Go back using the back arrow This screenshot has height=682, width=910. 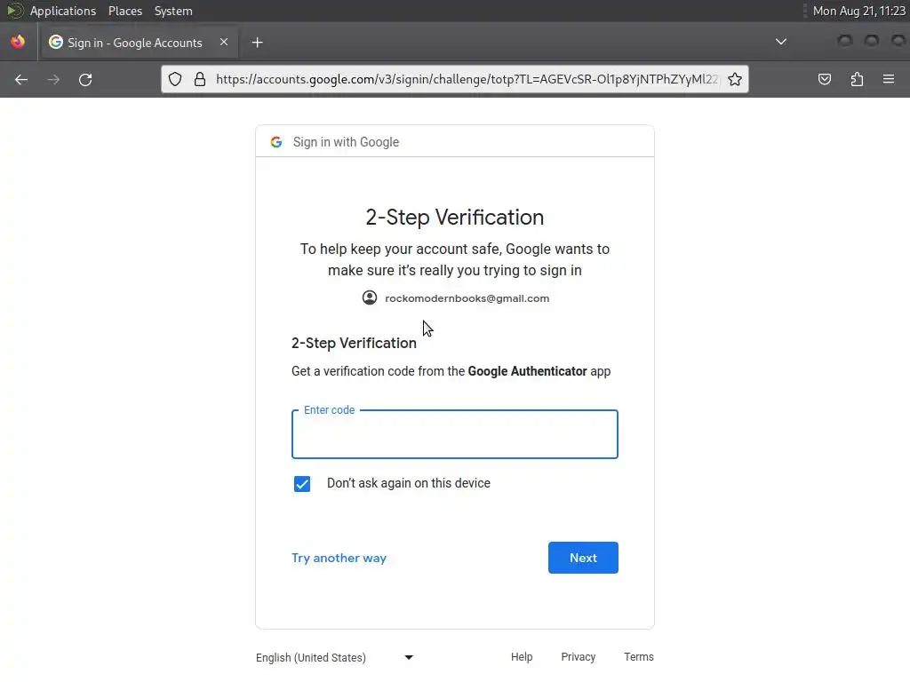point(21,80)
